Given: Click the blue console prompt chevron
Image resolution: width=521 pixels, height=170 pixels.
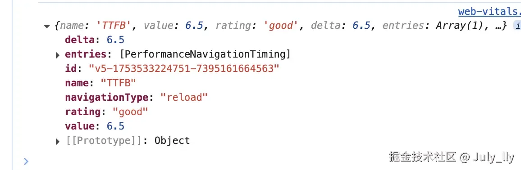Looking at the screenshot, I should click(x=26, y=161).
